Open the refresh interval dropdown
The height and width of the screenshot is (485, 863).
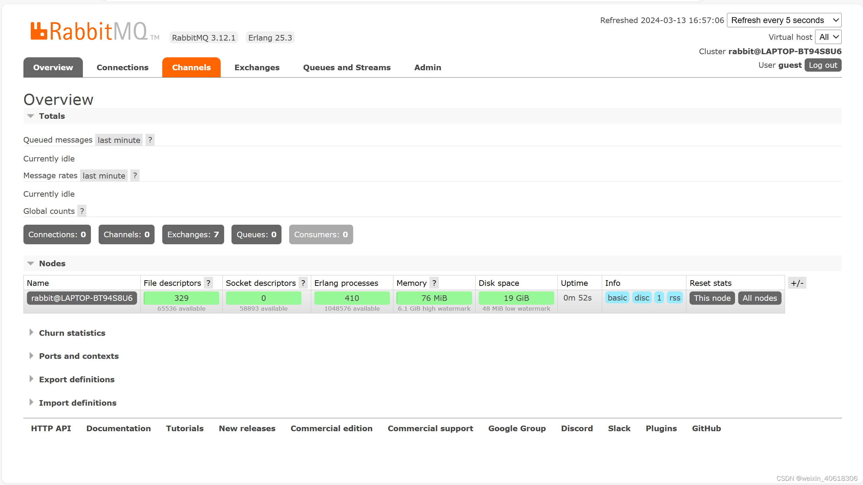coord(784,20)
